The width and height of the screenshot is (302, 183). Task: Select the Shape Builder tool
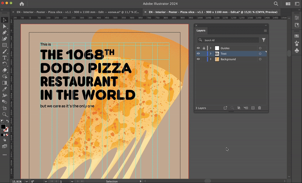click(x=5, y=77)
